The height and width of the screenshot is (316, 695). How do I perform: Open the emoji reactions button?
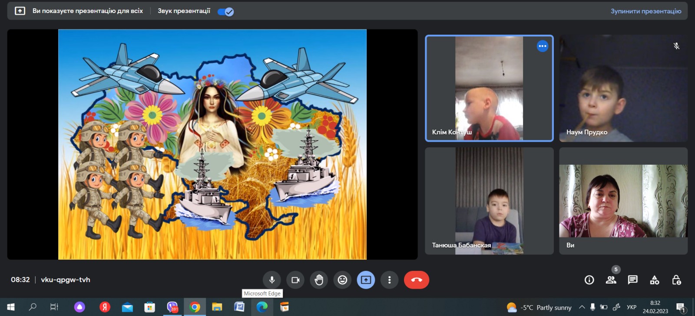tap(342, 280)
